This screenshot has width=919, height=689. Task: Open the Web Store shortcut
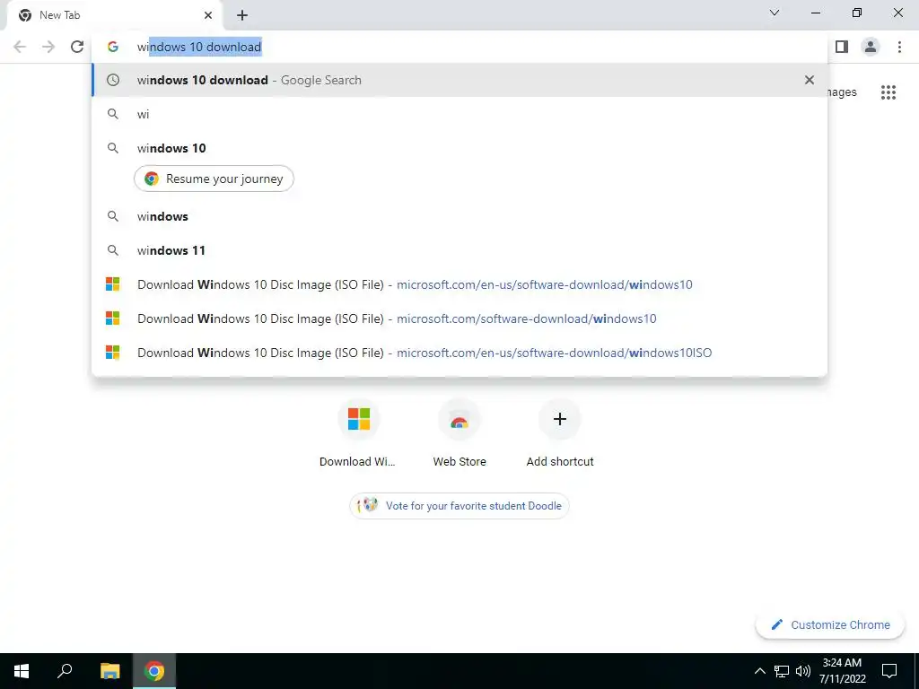click(459, 434)
